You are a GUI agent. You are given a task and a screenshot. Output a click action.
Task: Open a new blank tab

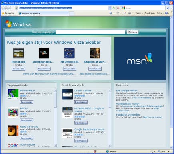(x=72, y=14)
